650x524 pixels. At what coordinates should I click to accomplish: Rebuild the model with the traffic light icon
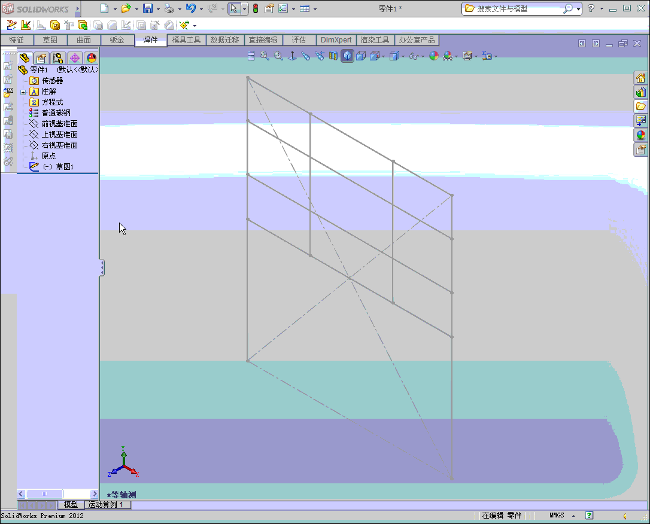(256, 8)
